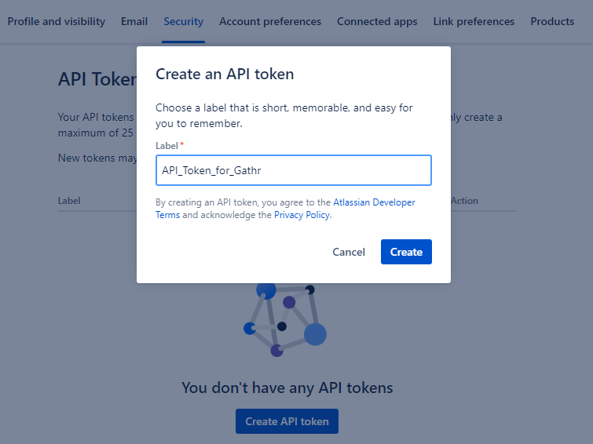The width and height of the screenshot is (593, 444).
Task: Go to the Account preferences tab
Action: pyautogui.click(x=270, y=22)
